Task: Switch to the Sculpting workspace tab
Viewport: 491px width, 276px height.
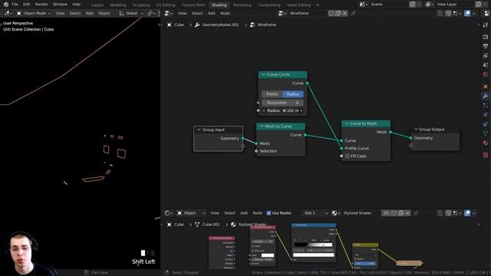Action: [141, 5]
